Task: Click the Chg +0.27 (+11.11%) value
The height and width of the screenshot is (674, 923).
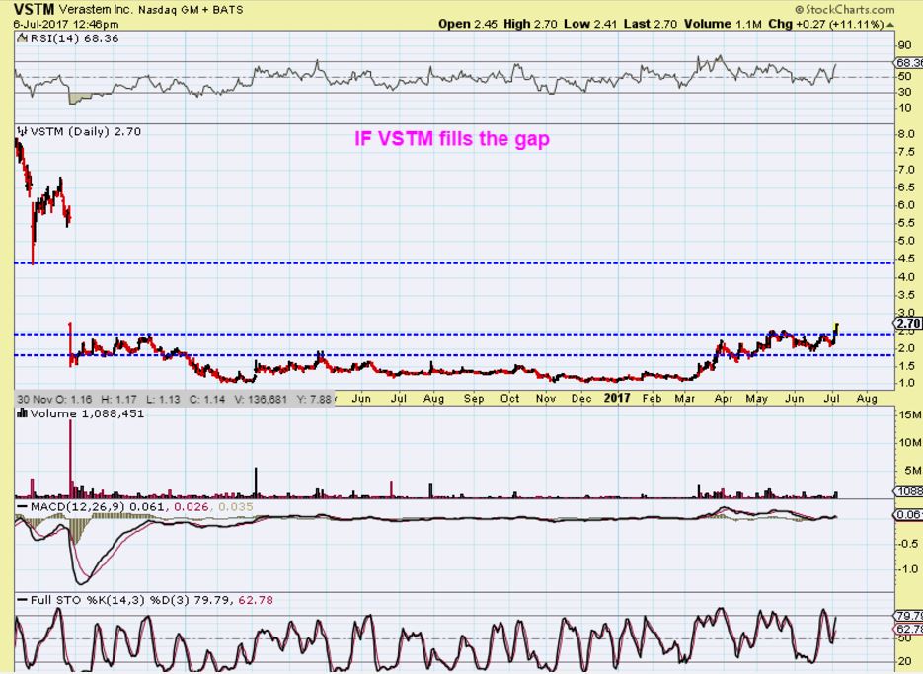Action: click(x=825, y=24)
